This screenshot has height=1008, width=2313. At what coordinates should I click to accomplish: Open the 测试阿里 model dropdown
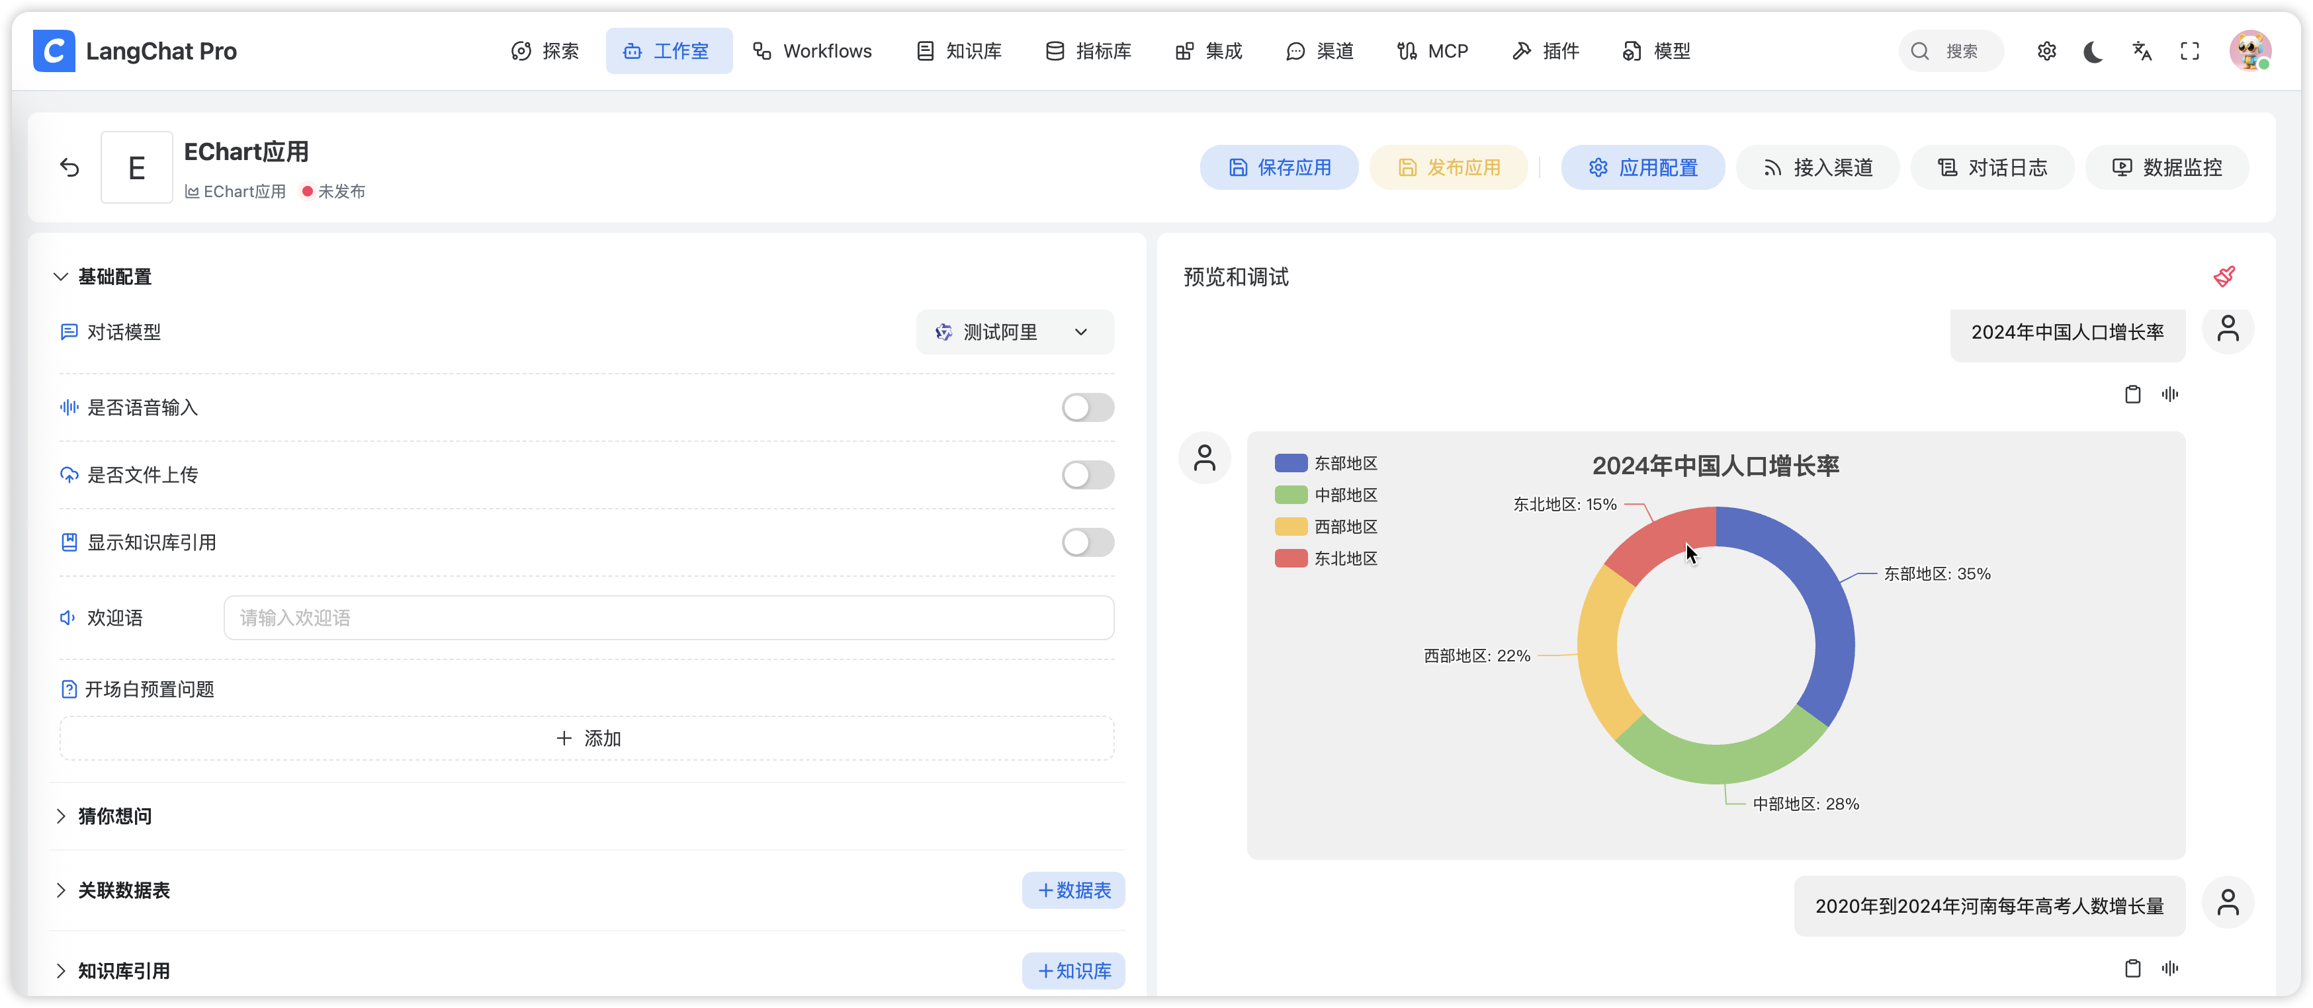(1015, 332)
